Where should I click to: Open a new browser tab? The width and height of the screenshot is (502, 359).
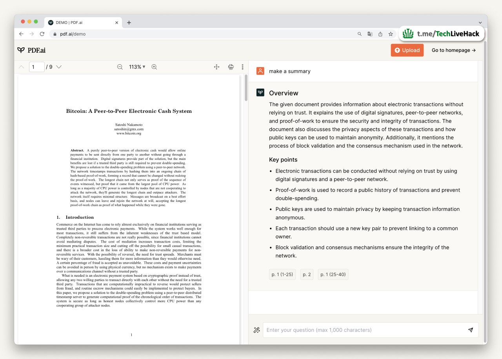click(129, 22)
